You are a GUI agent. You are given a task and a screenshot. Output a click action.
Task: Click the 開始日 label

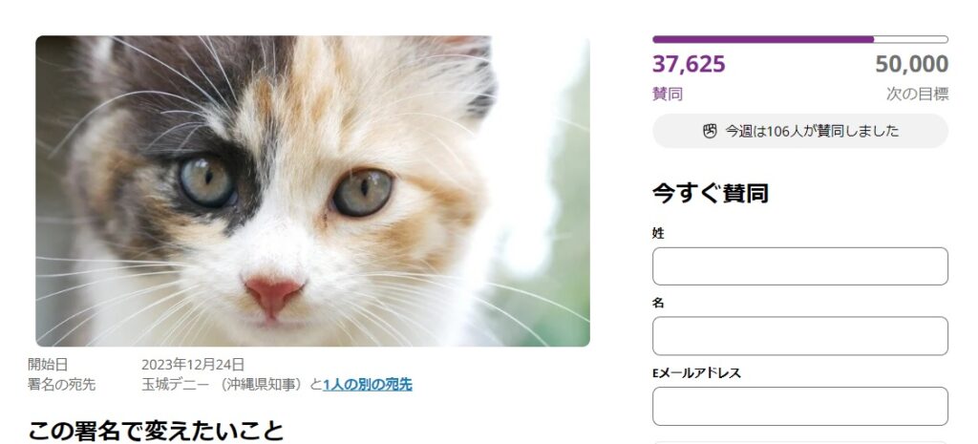point(48,365)
